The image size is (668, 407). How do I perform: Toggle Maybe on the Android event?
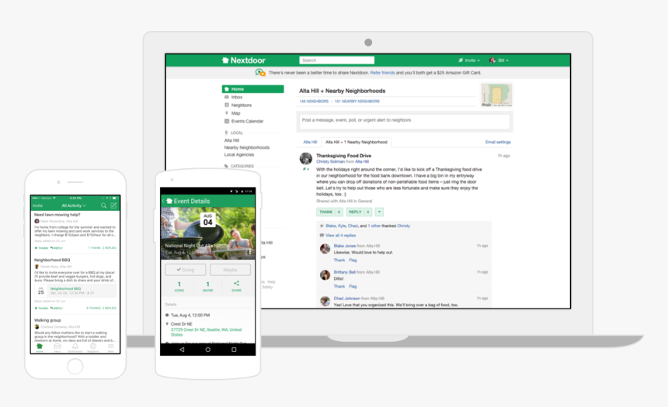(x=230, y=270)
